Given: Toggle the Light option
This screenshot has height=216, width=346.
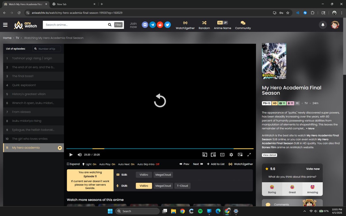Looking at the screenshot, I should (89, 164).
